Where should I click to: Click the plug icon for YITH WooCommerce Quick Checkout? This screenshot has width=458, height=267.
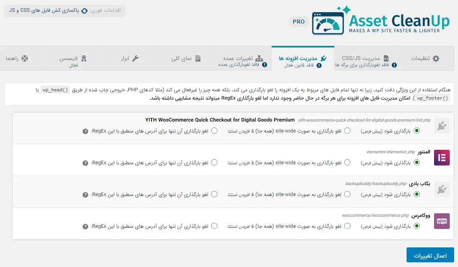442,126
